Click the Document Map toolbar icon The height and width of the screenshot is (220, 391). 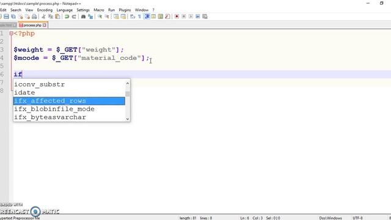tap(161, 16)
